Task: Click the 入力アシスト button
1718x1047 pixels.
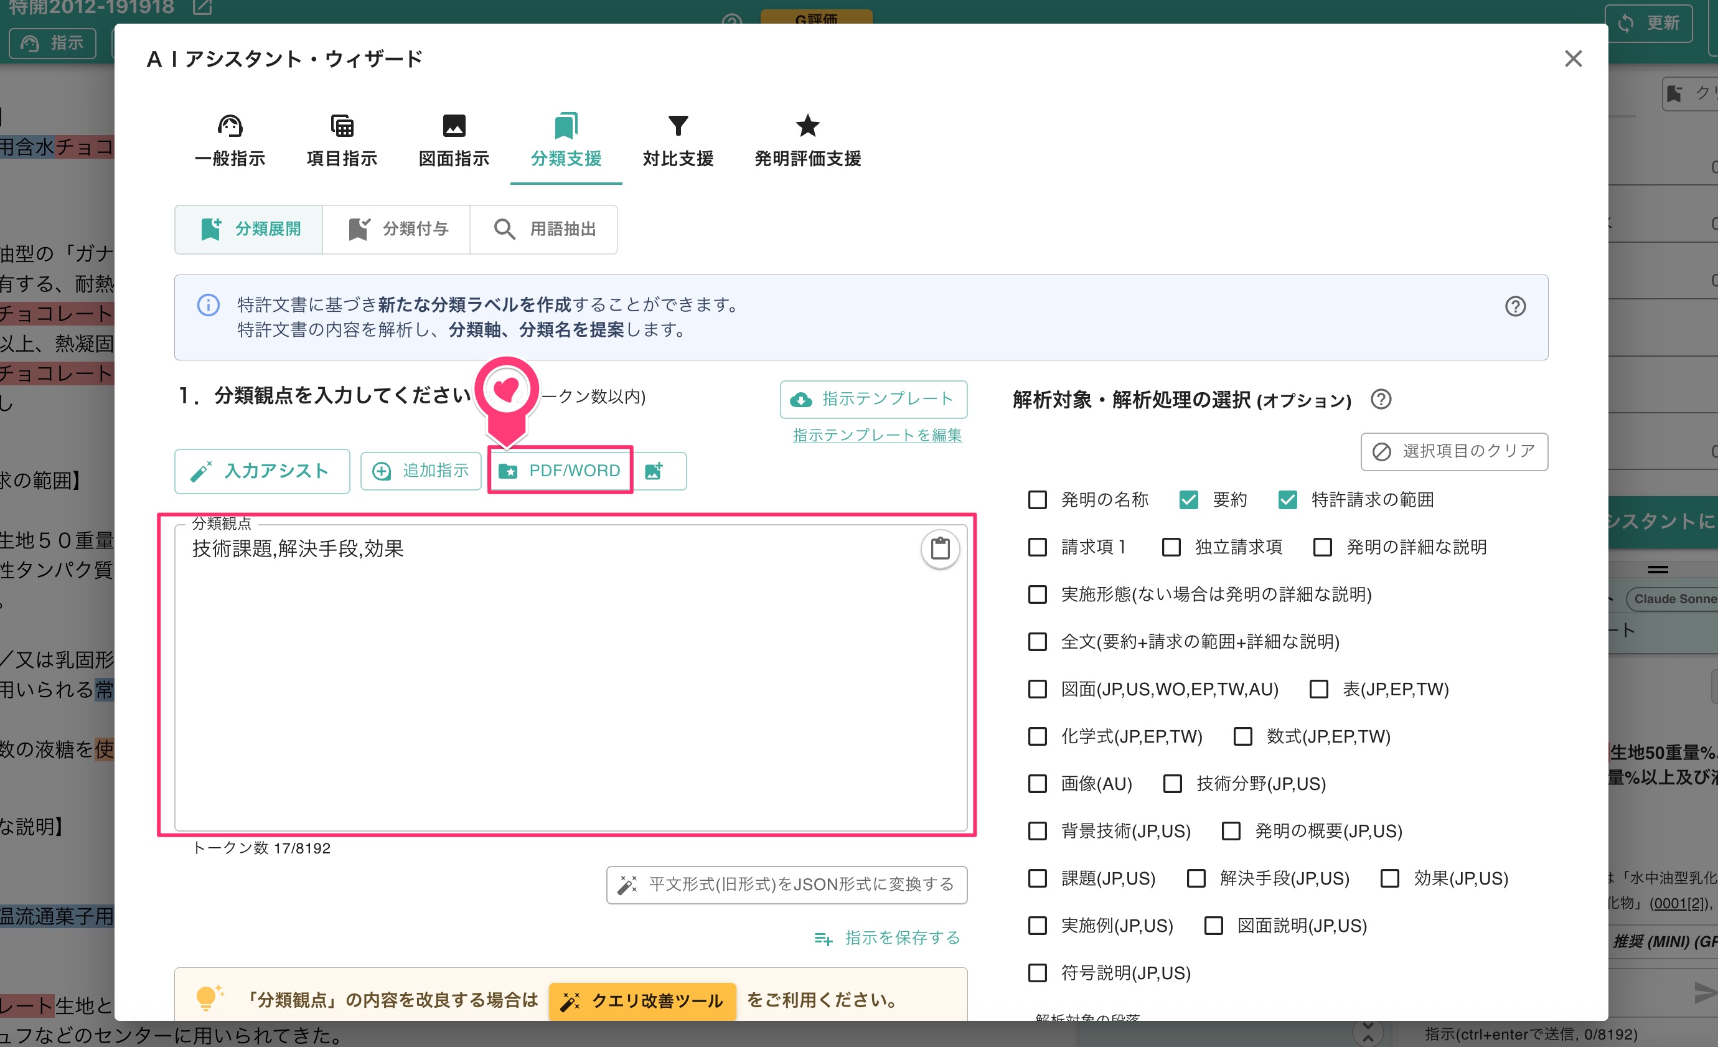Action: (x=261, y=471)
